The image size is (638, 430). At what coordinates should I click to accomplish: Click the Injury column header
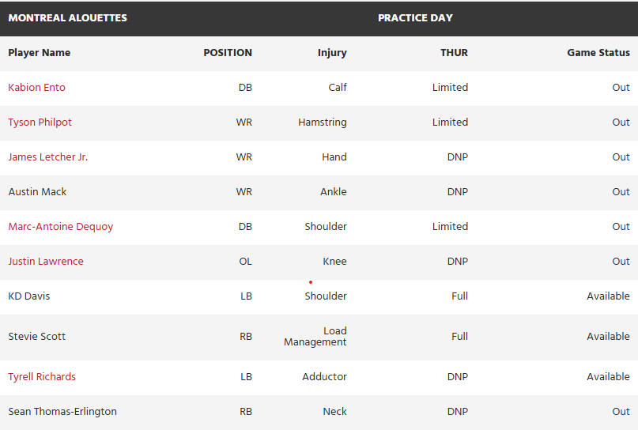click(332, 53)
